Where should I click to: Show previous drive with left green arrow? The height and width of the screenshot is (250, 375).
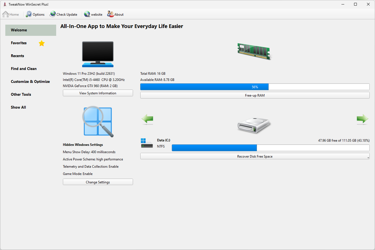point(147,119)
